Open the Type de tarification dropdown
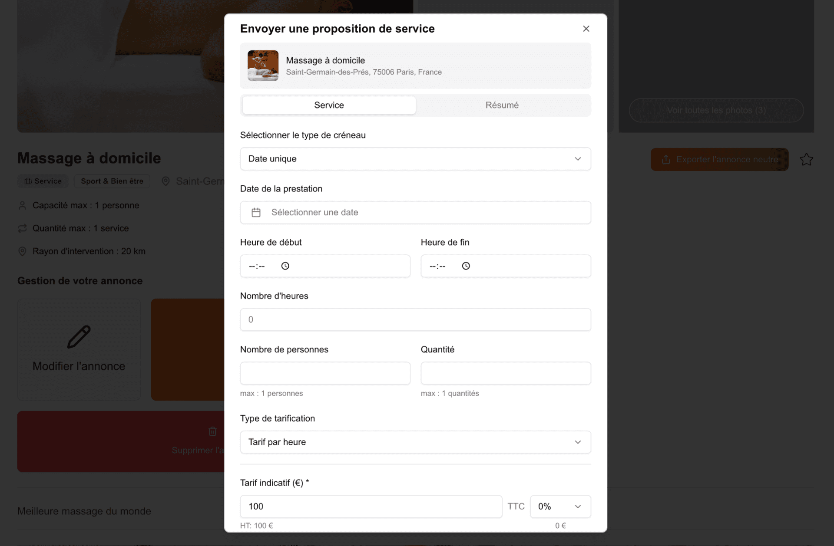The height and width of the screenshot is (546, 834). 415,442
